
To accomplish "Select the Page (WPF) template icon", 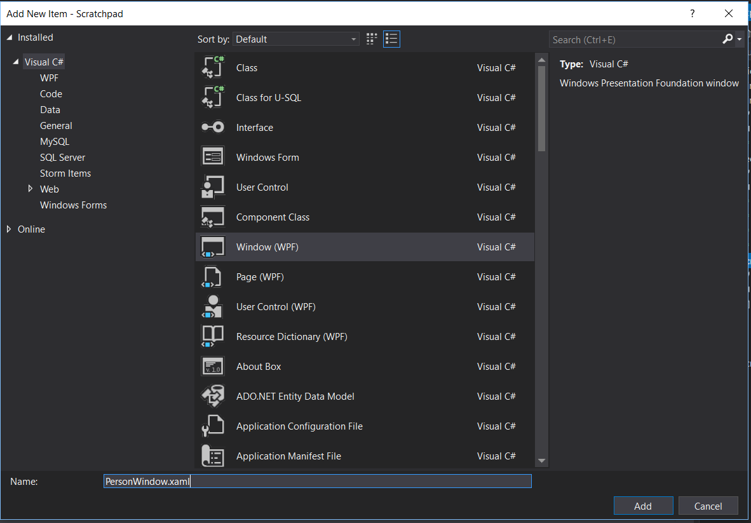I will pos(213,277).
